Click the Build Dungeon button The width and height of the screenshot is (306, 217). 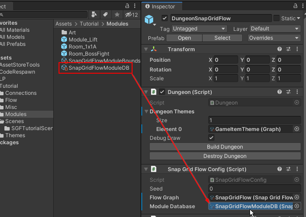coord(225,147)
